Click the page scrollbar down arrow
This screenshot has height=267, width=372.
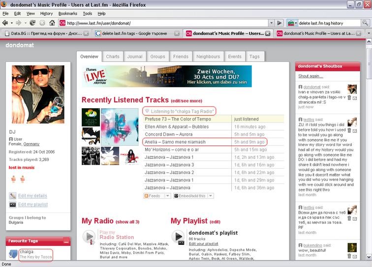pyautogui.click(x=369, y=257)
